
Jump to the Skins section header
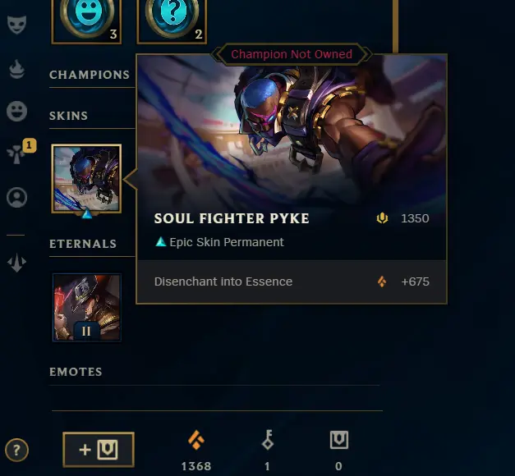tap(69, 116)
